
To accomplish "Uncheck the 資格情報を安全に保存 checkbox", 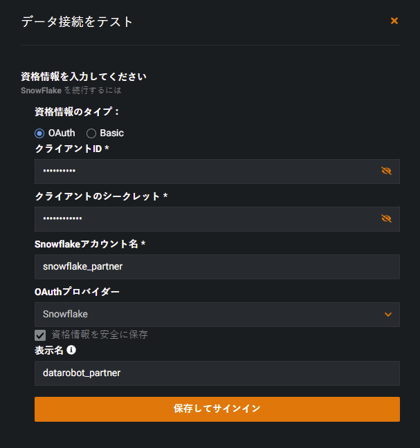I will coord(40,335).
